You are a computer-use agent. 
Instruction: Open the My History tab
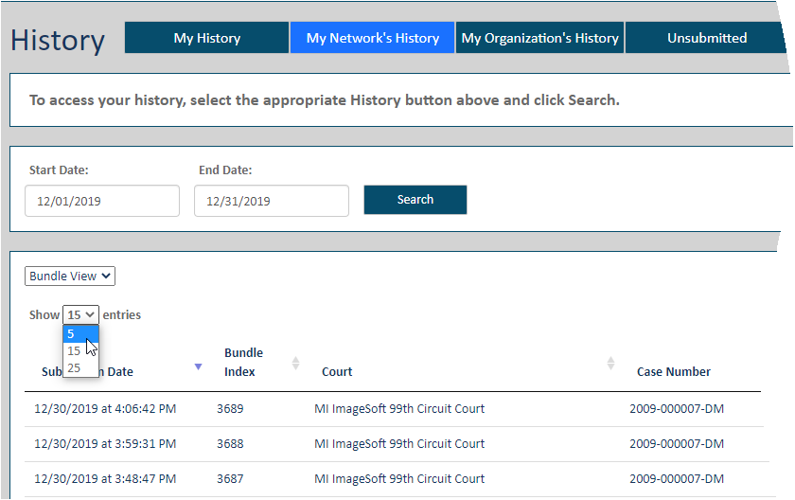coord(207,38)
